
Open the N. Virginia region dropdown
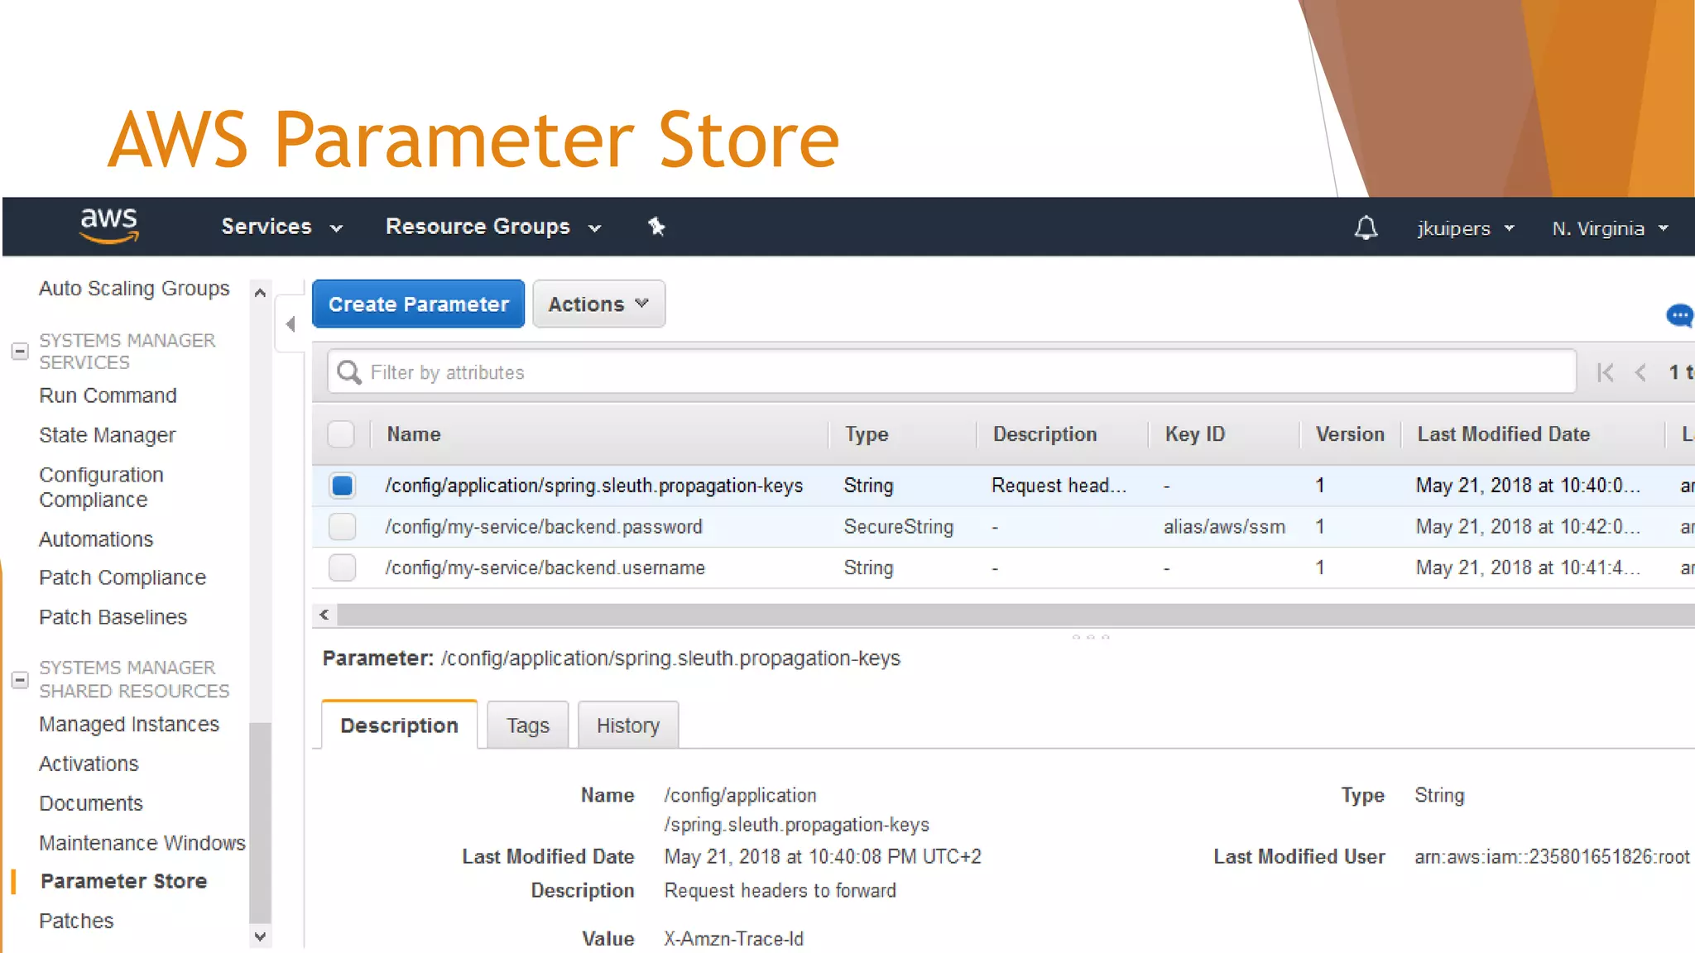[1611, 228]
